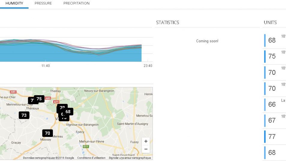This screenshot has width=286, height=161.
Task: Click the 73 marker near Thénioux
Action: 24,115
